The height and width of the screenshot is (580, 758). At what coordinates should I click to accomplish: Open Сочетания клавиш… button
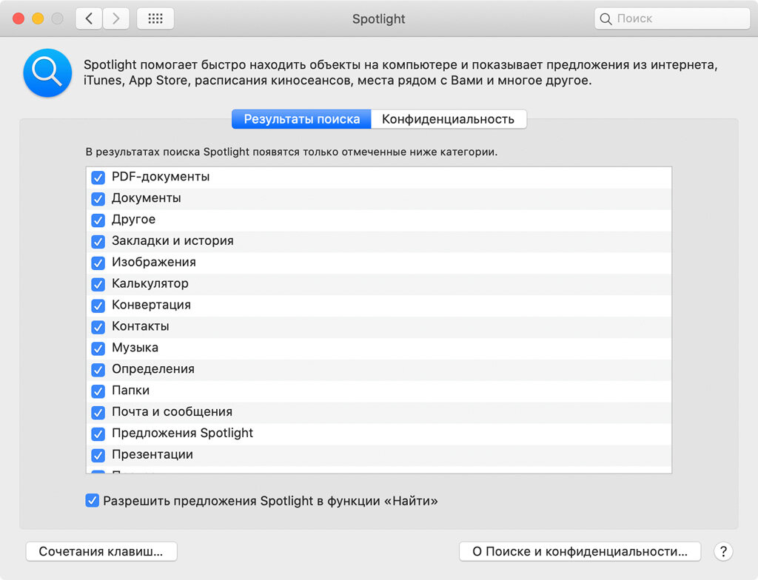point(101,551)
